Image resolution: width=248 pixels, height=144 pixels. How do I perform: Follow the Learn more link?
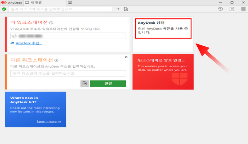(x=49, y=121)
